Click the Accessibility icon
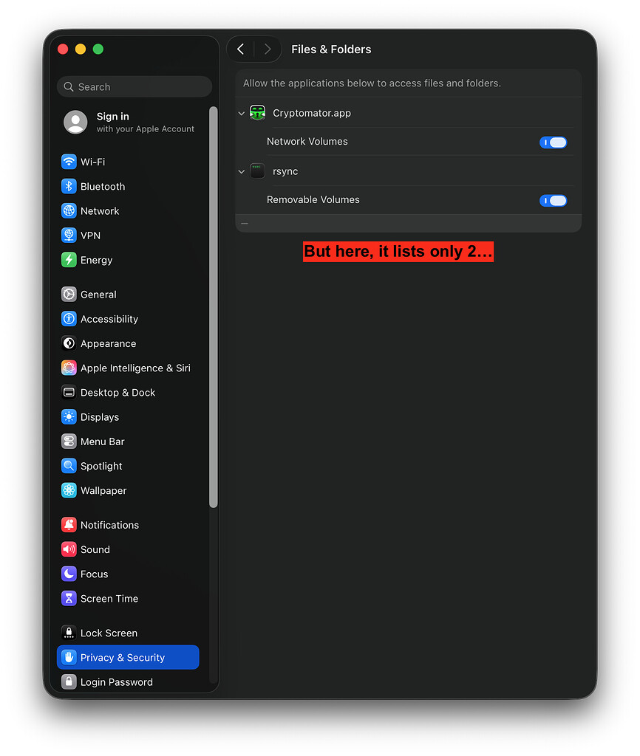 [x=69, y=319]
